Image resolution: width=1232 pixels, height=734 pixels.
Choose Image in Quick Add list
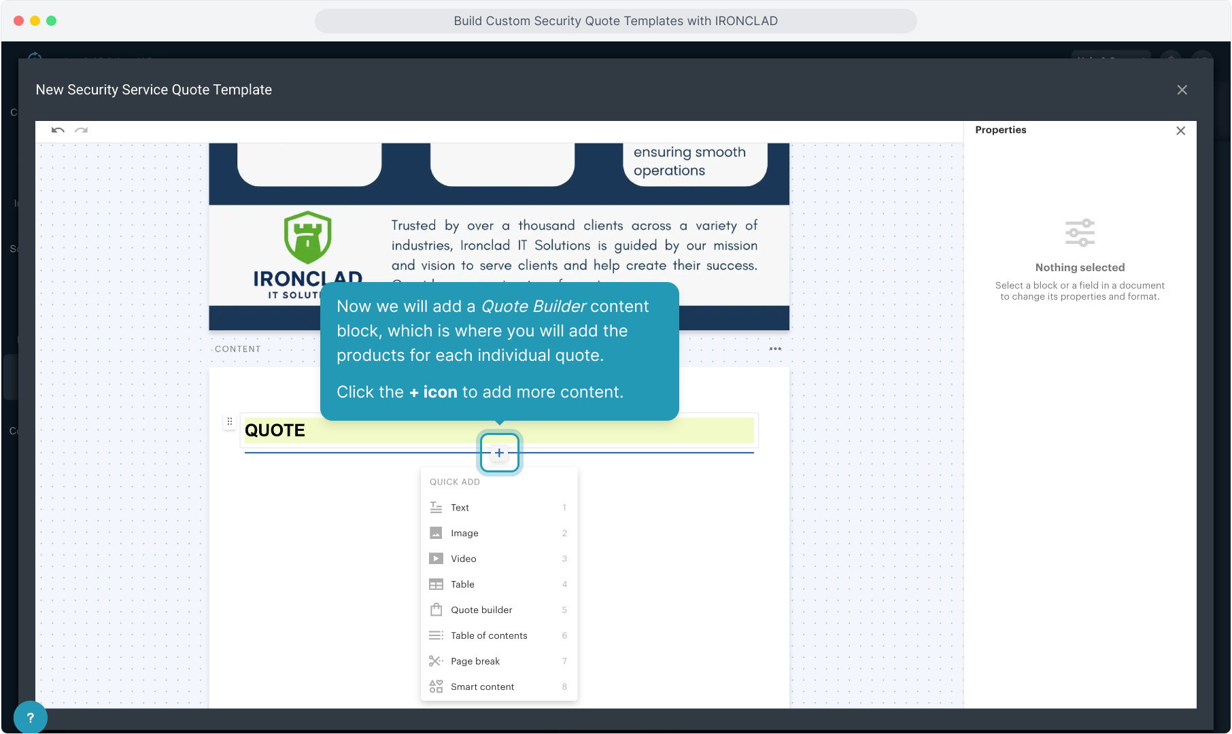[x=464, y=534]
